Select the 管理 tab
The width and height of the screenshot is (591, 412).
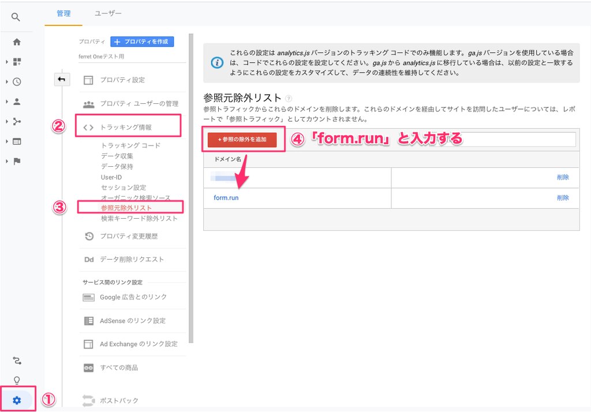tap(63, 13)
